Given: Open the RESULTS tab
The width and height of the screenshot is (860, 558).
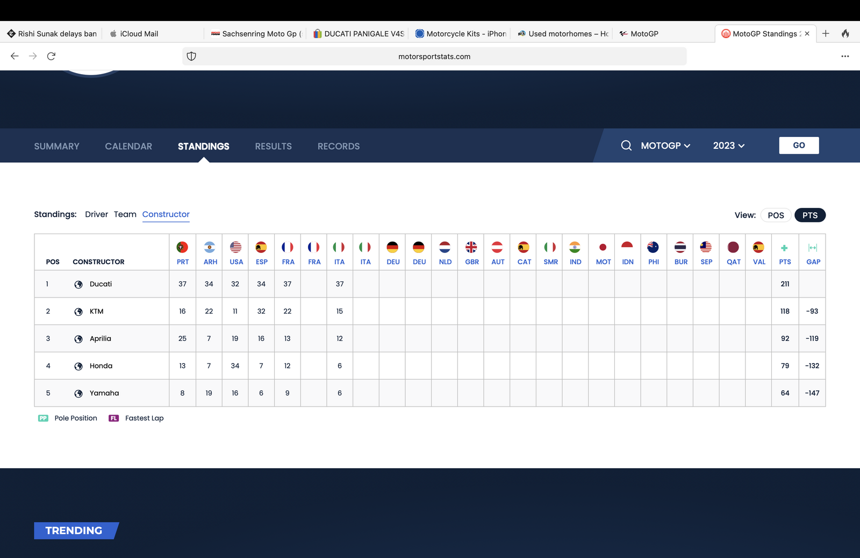Looking at the screenshot, I should pyautogui.click(x=273, y=146).
